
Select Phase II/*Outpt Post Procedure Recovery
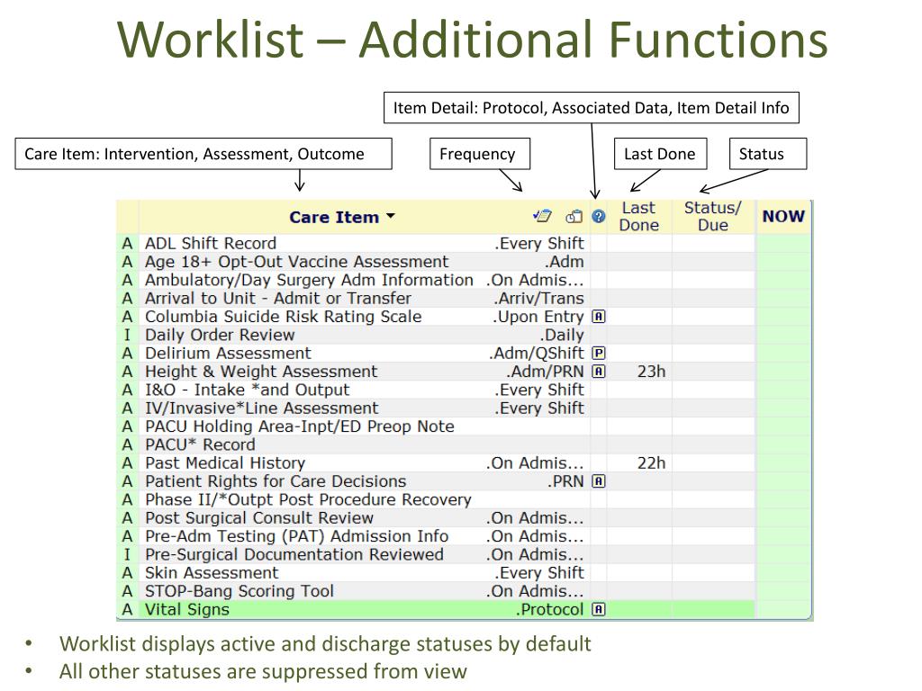coord(309,499)
